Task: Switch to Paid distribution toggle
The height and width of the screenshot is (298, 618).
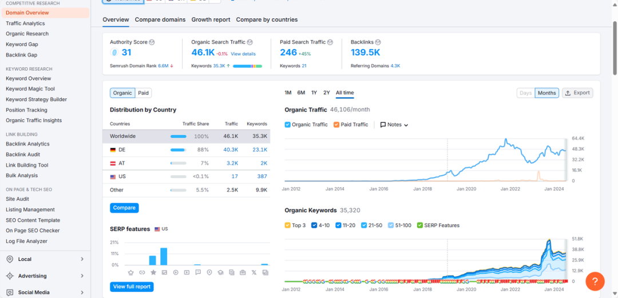Action: coord(144,93)
